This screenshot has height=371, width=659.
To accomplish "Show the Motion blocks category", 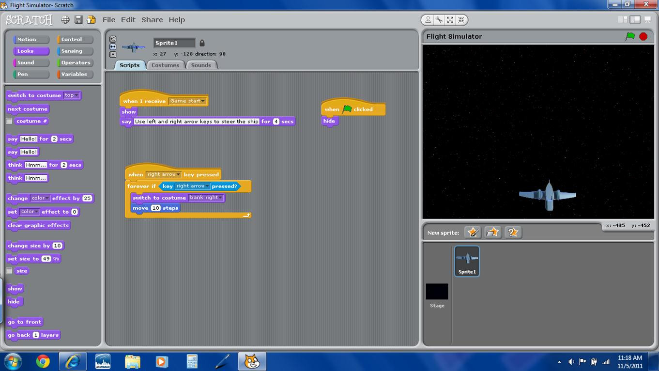I will [31, 39].
